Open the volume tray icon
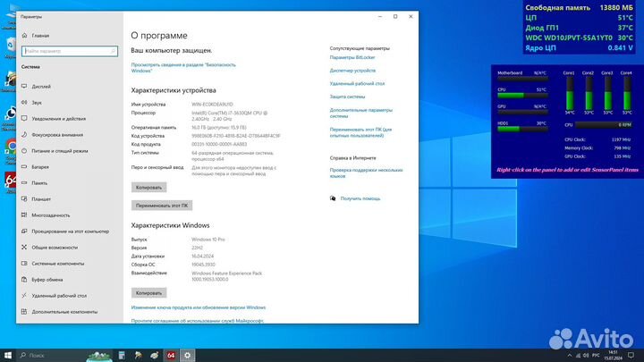Screen dimensions: 644x362 point(586,356)
